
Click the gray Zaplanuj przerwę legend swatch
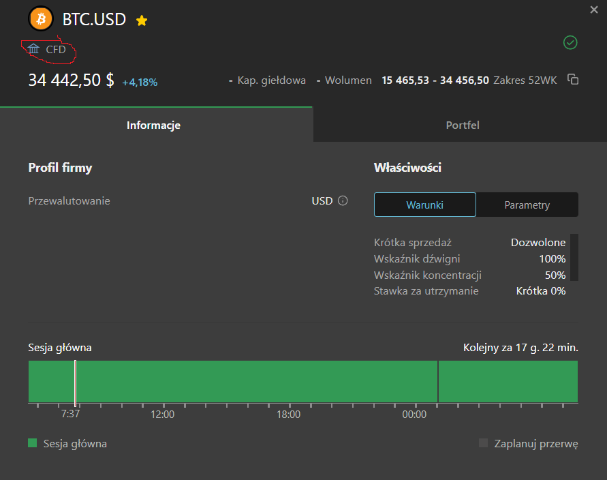483,443
